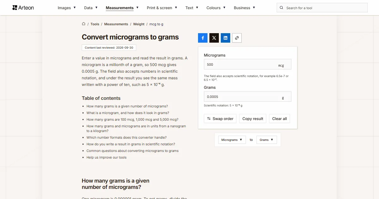The width and height of the screenshot is (379, 199).
Task: Jump to 'Which number formats' section
Action: [x=127, y=137]
